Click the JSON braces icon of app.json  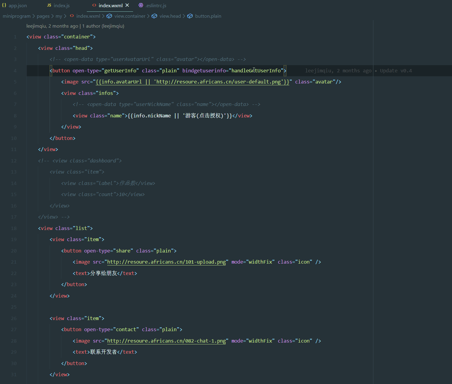tap(4, 5)
